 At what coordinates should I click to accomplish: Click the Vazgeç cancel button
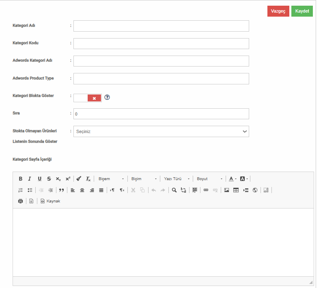pyautogui.click(x=278, y=11)
